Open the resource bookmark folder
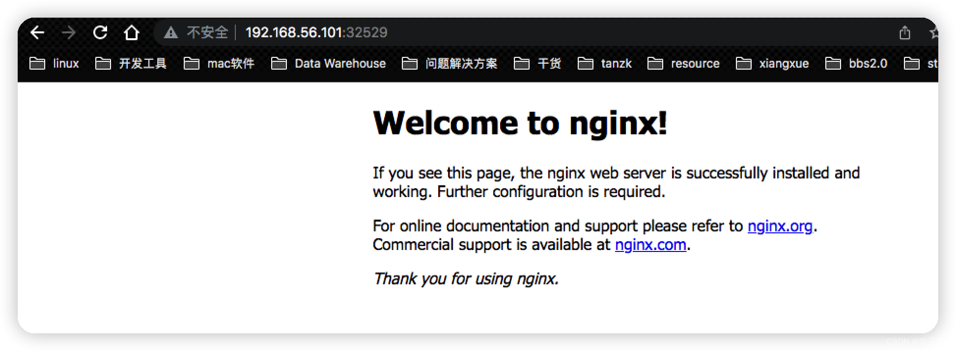 pyautogui.click(x=683, y=63)
